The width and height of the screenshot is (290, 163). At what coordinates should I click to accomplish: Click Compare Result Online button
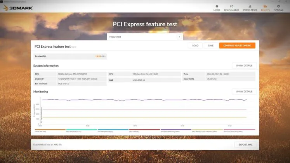(237, 45)
